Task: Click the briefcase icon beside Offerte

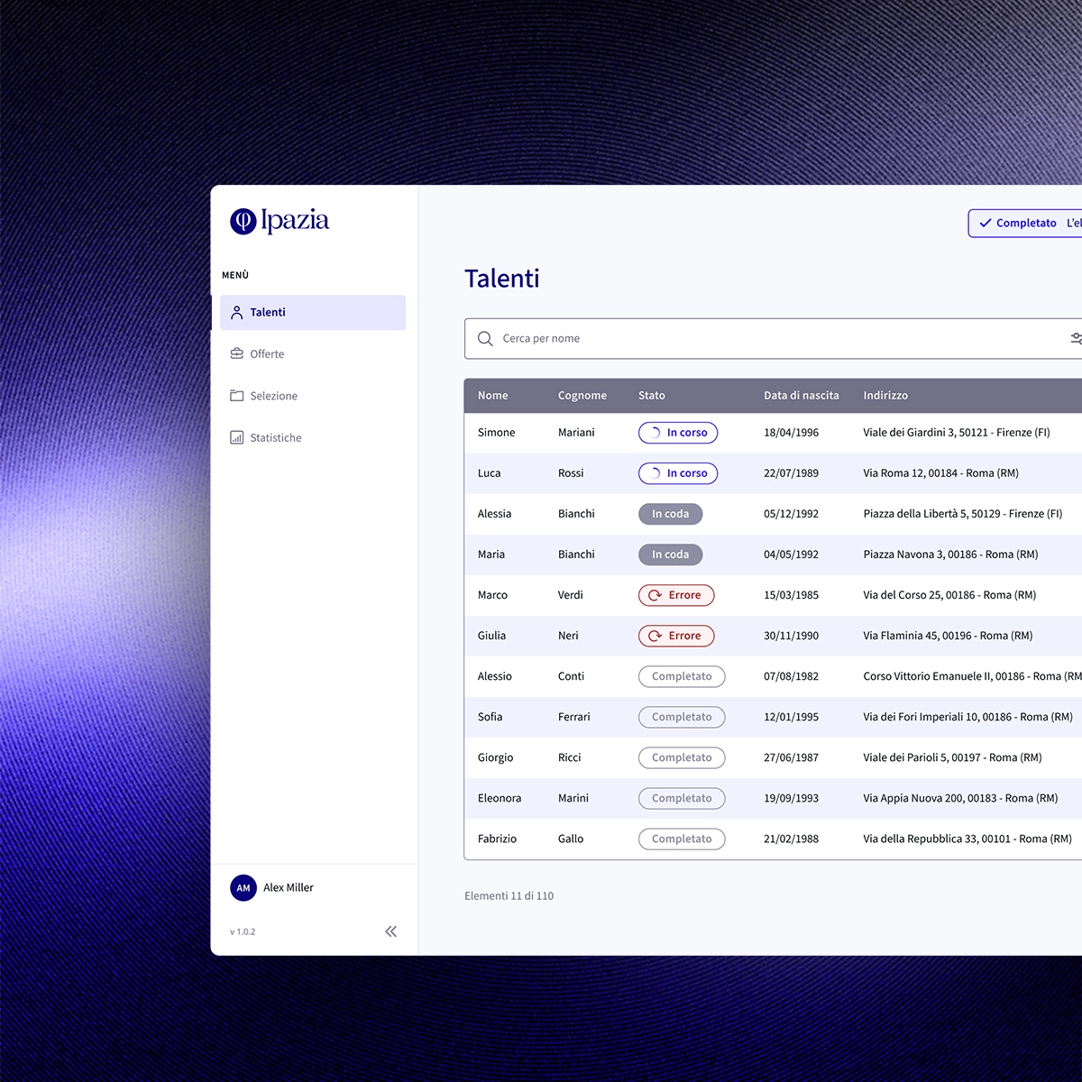Action: pos(237,353)
